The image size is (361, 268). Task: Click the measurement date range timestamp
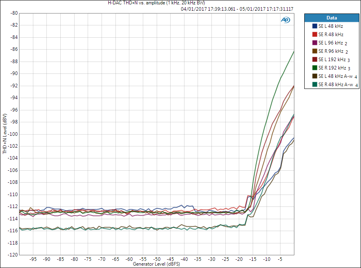(x=237, y=9)
